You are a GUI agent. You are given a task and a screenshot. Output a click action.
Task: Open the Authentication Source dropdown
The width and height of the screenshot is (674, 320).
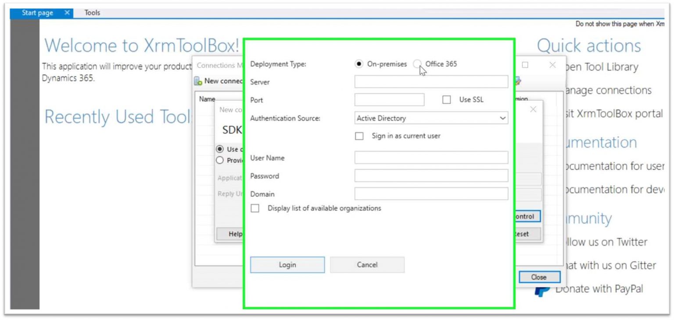tap(503, 118)
